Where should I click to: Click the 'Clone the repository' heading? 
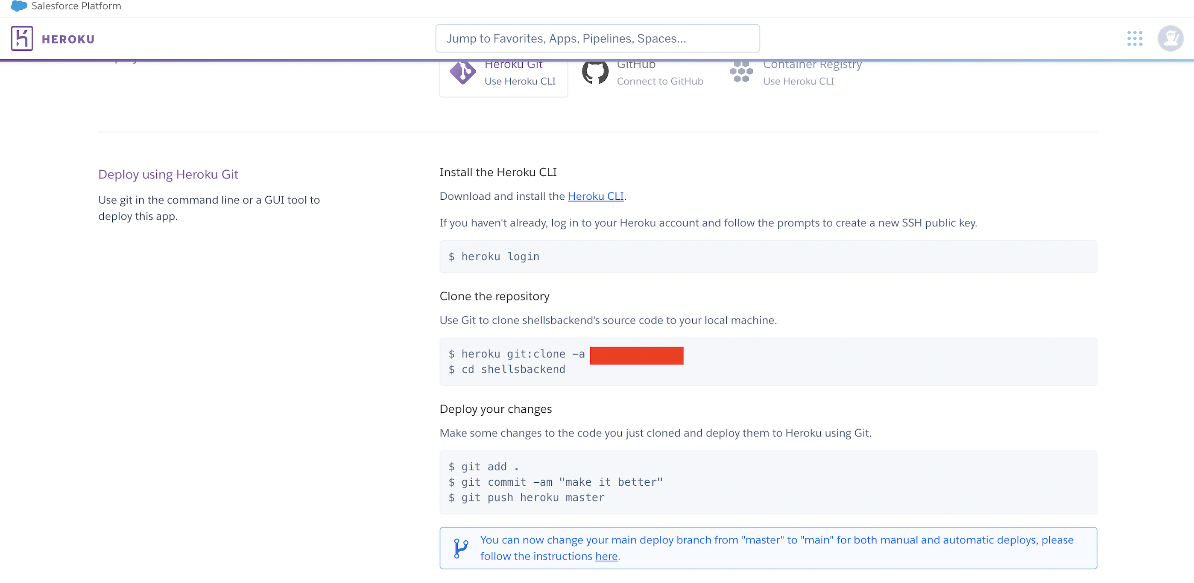tap(494, 296)
